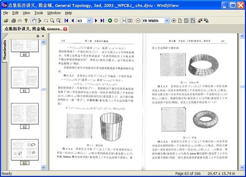
Task: Open the Tools menu
Action: 39,13
